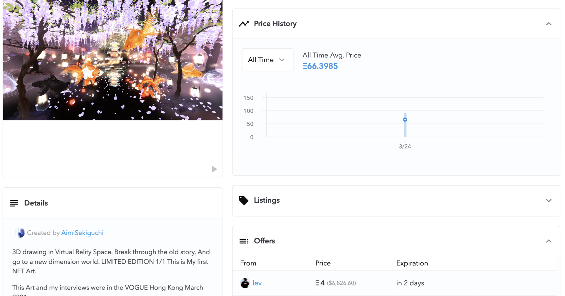Click the Ethereum symbol next to 4
The width and height of the screenshot is (565, 296).
pyautogui.click(x=317, y=283)
